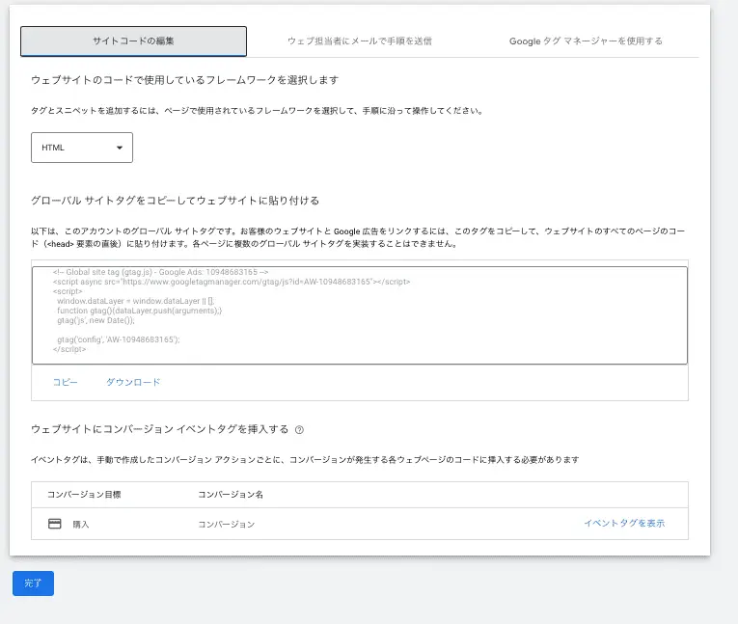Click inside the global site tag code box

[x=360, y=315]
